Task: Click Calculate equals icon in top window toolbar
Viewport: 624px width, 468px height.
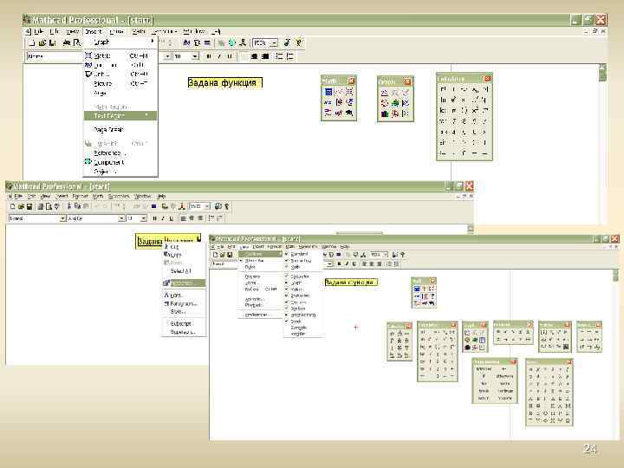Action: tap(207, 42)
